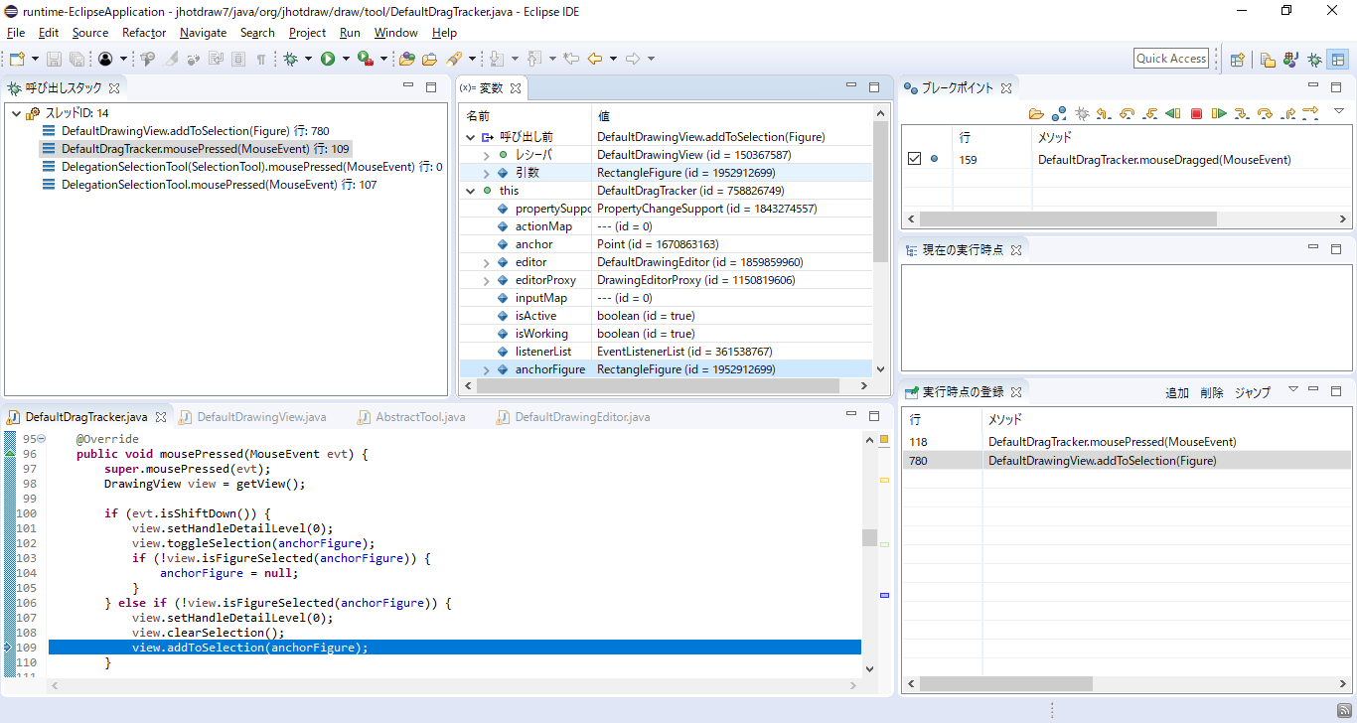Click the Quick Access search field
This screenshot has height=723, width=1357.
pyautogui.click(x=1171, y=59)
